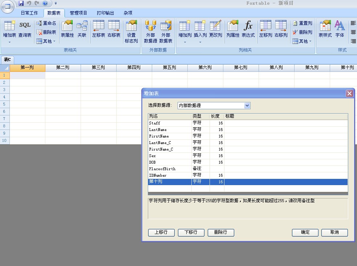This screenshot has width=357, height=266.
Task: Open 外部数据源 tool
Action: (150, 32)
